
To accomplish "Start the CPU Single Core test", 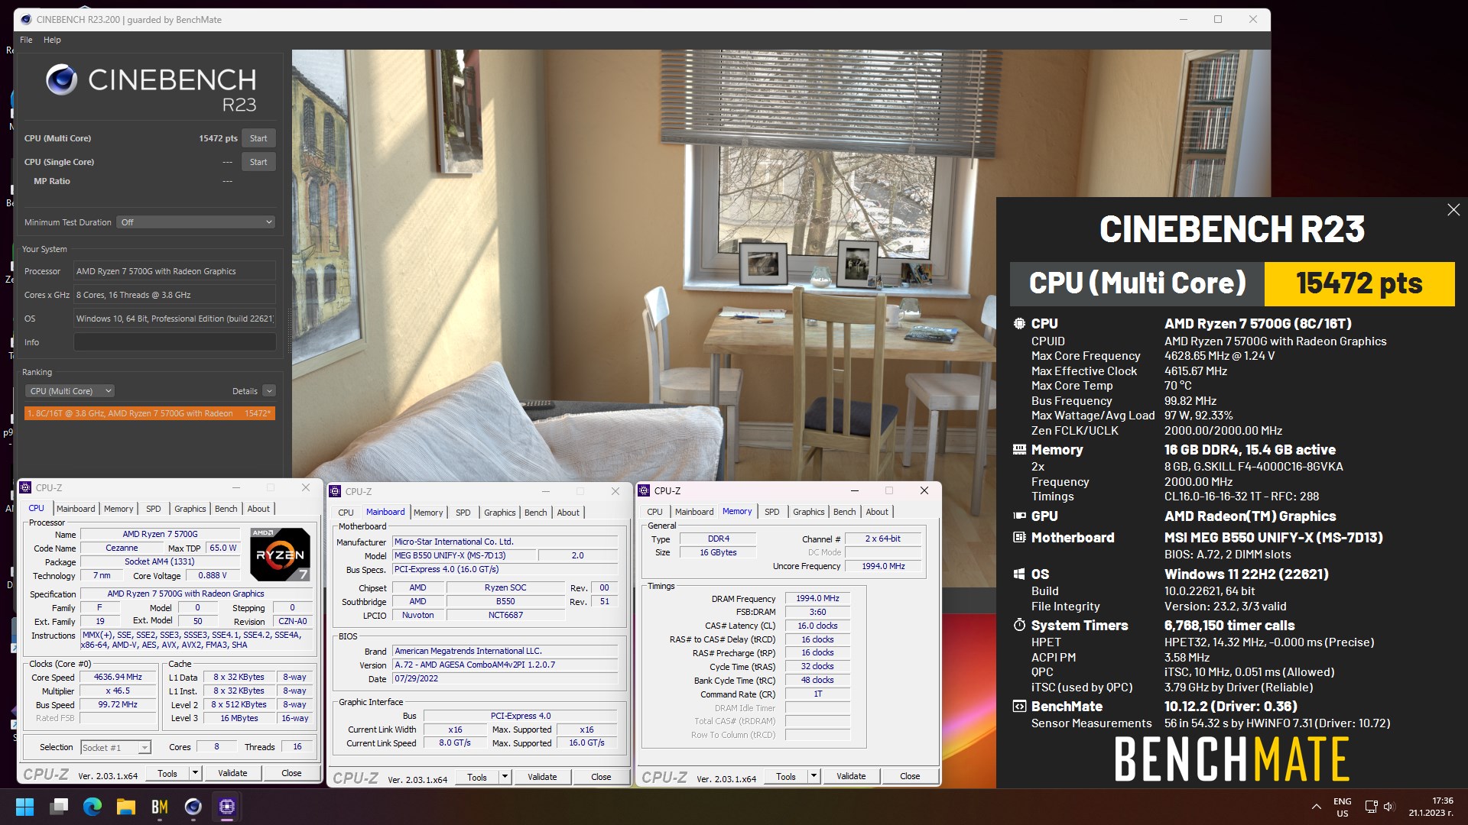I will [258, 162].
